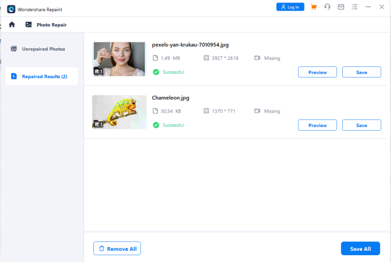Open the Chameleon photo thumbnail
Screen dimensions: 391x262
tap(119, 112)
